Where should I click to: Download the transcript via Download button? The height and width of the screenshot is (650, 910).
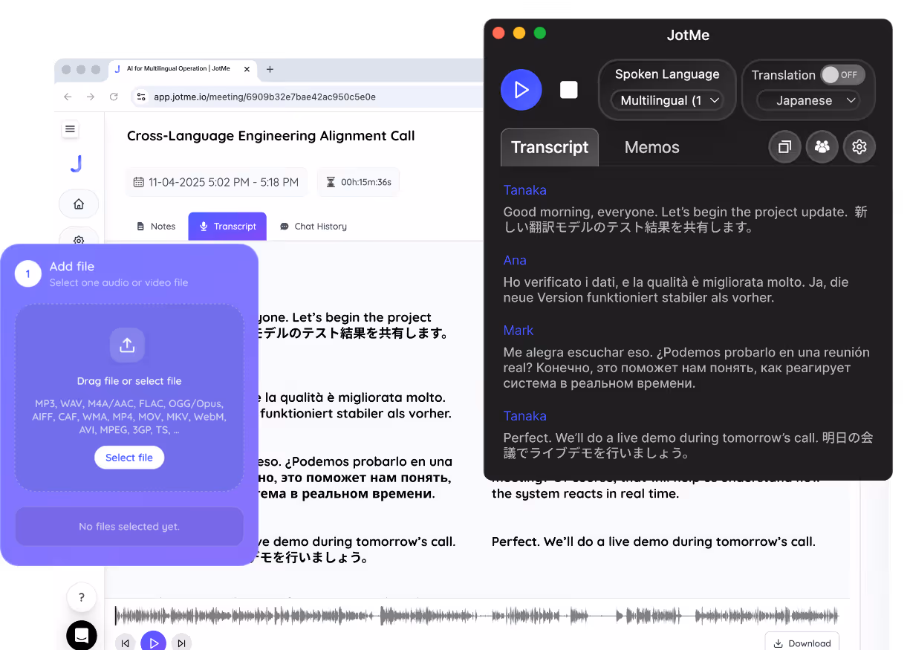802,643
